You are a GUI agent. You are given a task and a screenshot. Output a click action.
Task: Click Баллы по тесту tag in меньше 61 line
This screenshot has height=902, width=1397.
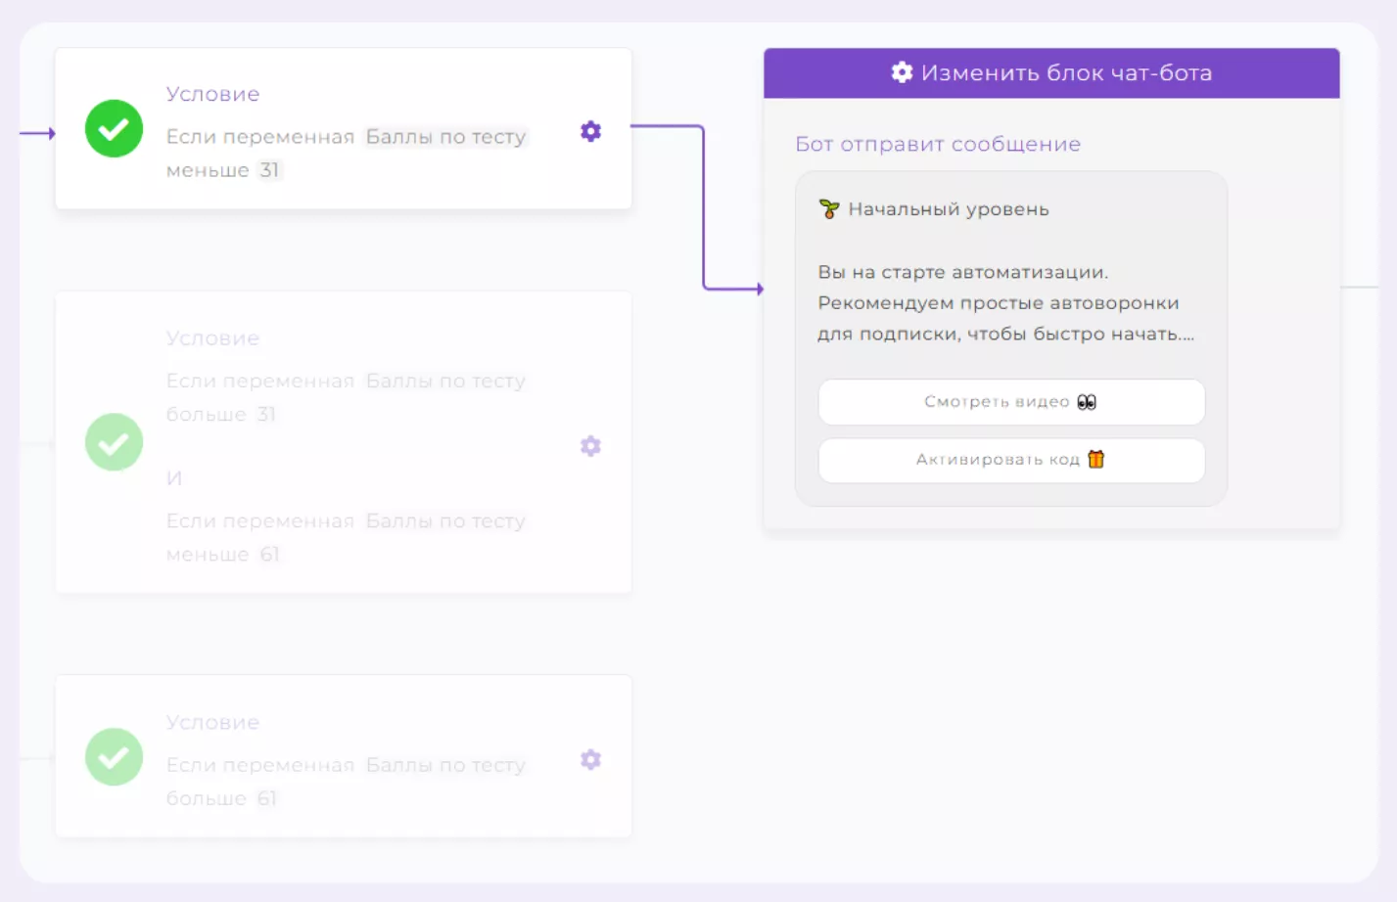click(x=445, y=521)
